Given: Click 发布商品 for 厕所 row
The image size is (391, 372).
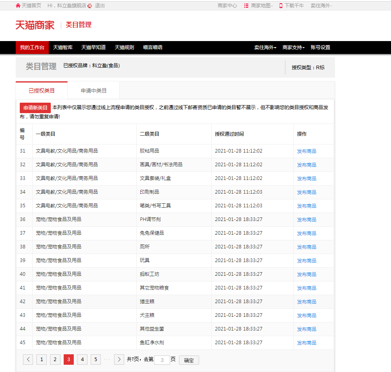Looking at the screenshot, I should click(x=306, y=247).
